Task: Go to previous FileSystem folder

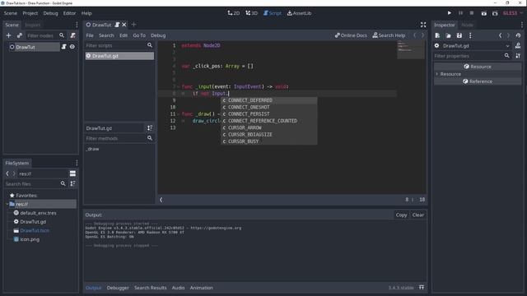Action: pos(7,173)
